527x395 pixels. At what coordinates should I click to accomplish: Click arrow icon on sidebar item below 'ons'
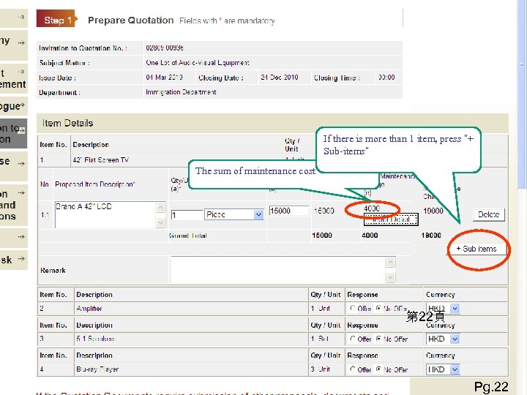point(21,237)
